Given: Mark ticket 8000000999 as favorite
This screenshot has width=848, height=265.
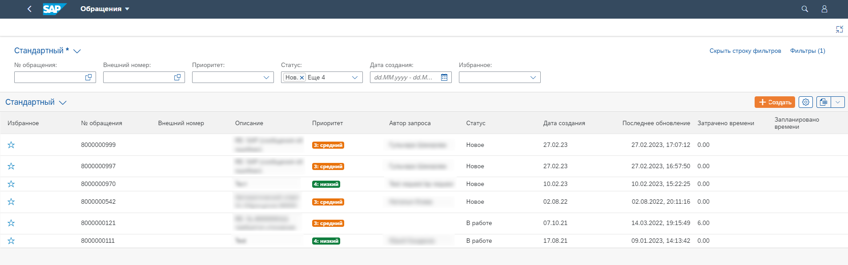Looking at the screenshot, I should [x=11, y=145].
